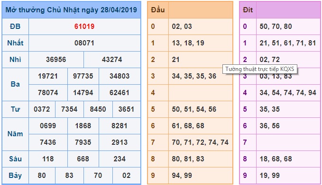
Task: Click the 70 cell in Bảy row
Action: (98, 176)
